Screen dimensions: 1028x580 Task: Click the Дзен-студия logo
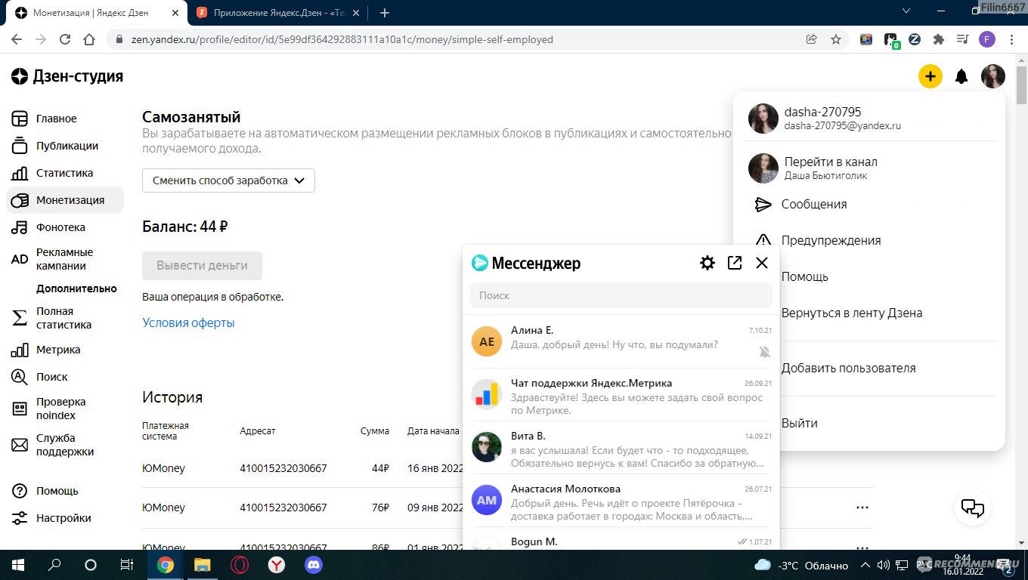(67, 76)
